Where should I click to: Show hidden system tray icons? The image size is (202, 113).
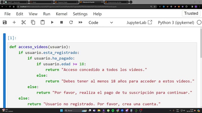point(170,110)
